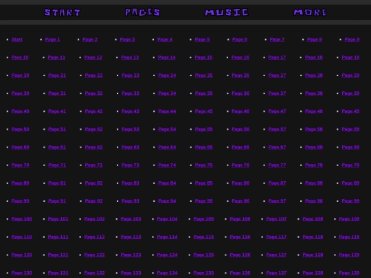Go to Page 77

278,165
